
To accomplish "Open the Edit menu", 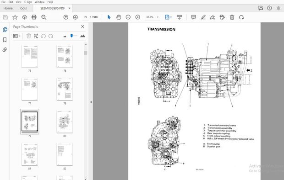I will pyautogui.click(x=11, y=2).
